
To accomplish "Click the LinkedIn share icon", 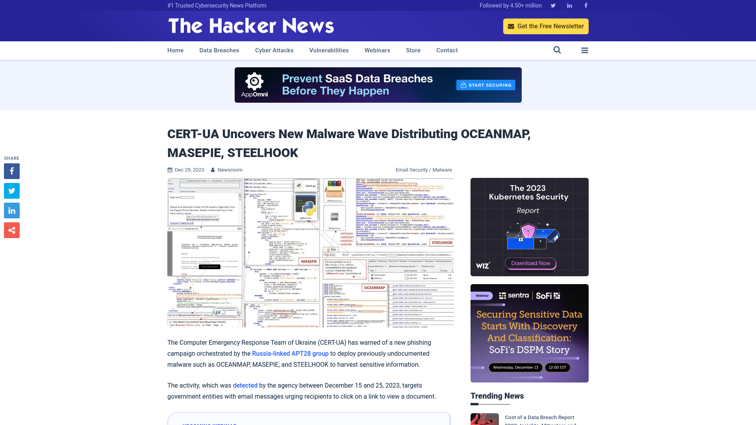I will click(11, 210).
